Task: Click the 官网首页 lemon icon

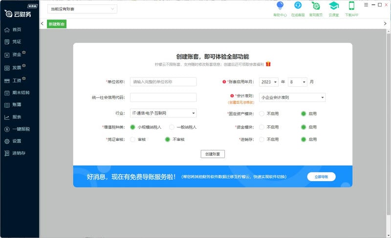Action: click(316, 5)
